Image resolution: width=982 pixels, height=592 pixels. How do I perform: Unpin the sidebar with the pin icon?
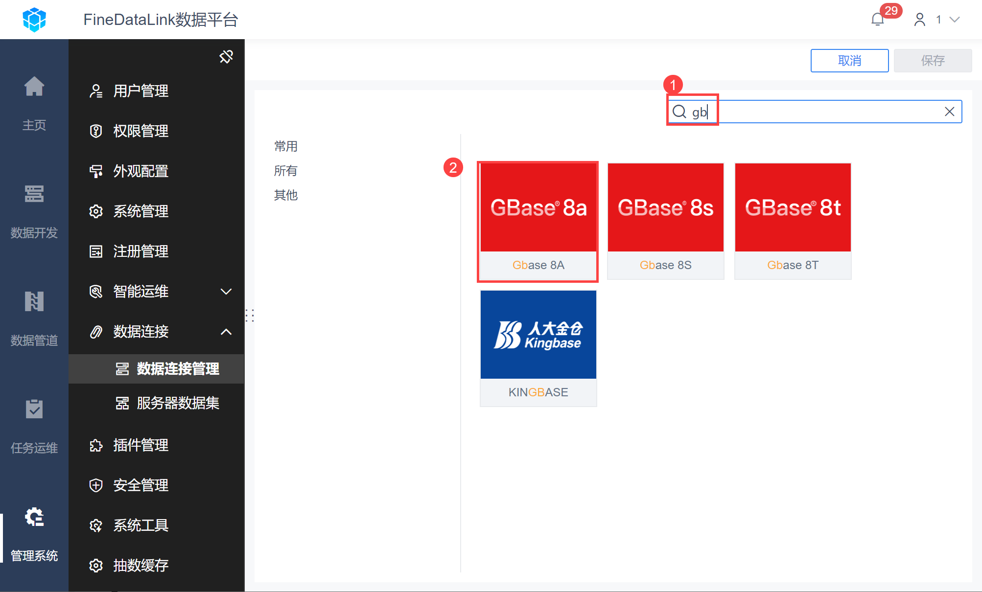(226, 57)
